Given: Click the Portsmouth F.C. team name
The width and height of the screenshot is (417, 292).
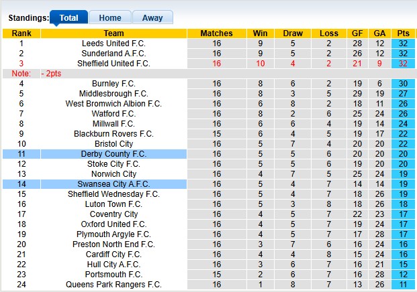Looking at the screenshot, I should [113, 275].
